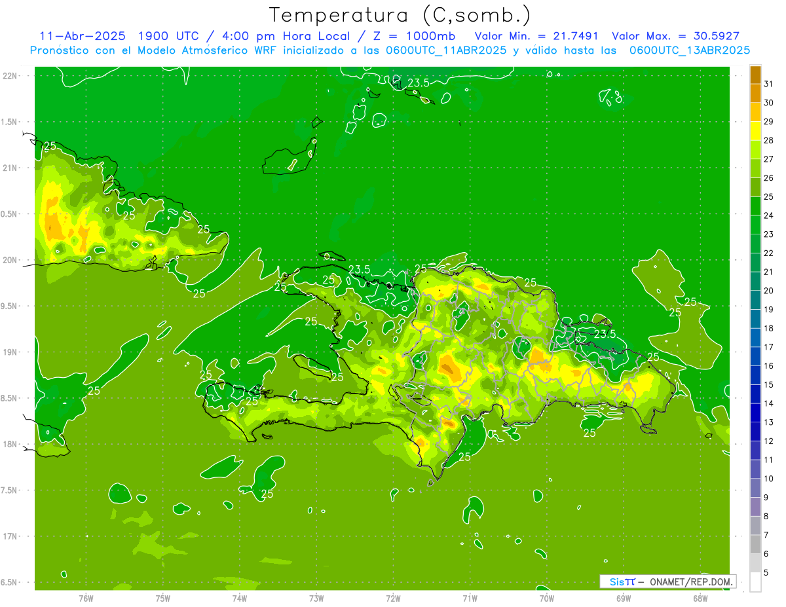Click the '21N' latitude axis label
Screen dimensions: 786x607
9,168
